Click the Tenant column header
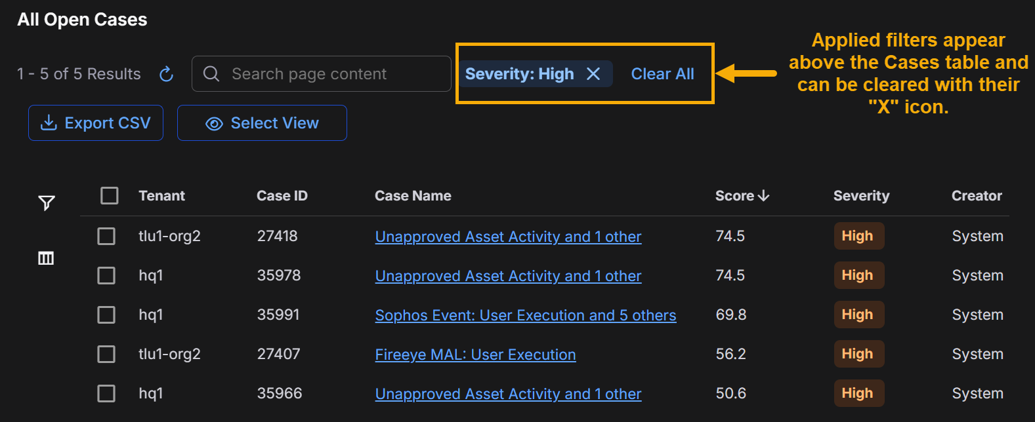 pos(161,196)
